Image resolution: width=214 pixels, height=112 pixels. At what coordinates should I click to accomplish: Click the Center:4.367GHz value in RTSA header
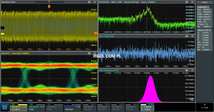click(x=132, y=2)
